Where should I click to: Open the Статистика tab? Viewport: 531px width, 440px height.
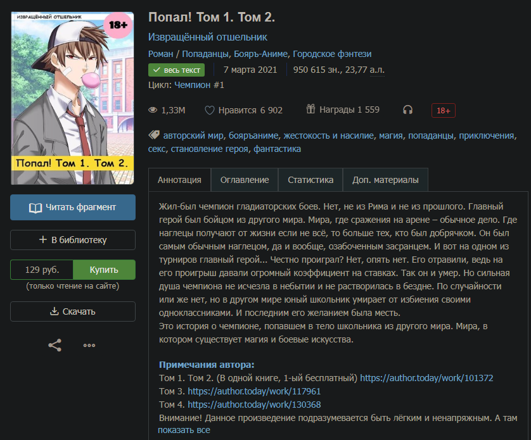310,180
